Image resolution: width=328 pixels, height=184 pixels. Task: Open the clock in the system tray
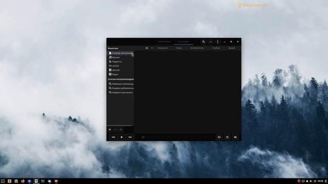point(320,181)
